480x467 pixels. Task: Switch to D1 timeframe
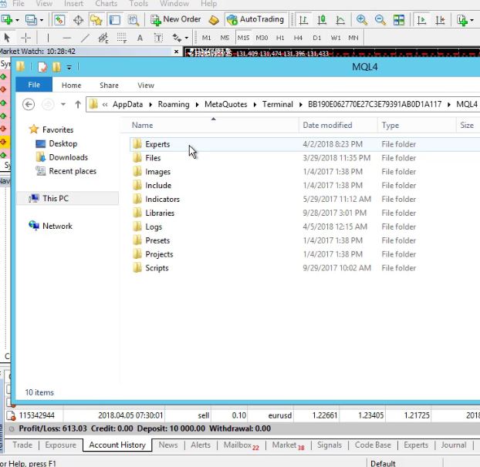click(317, 38)
